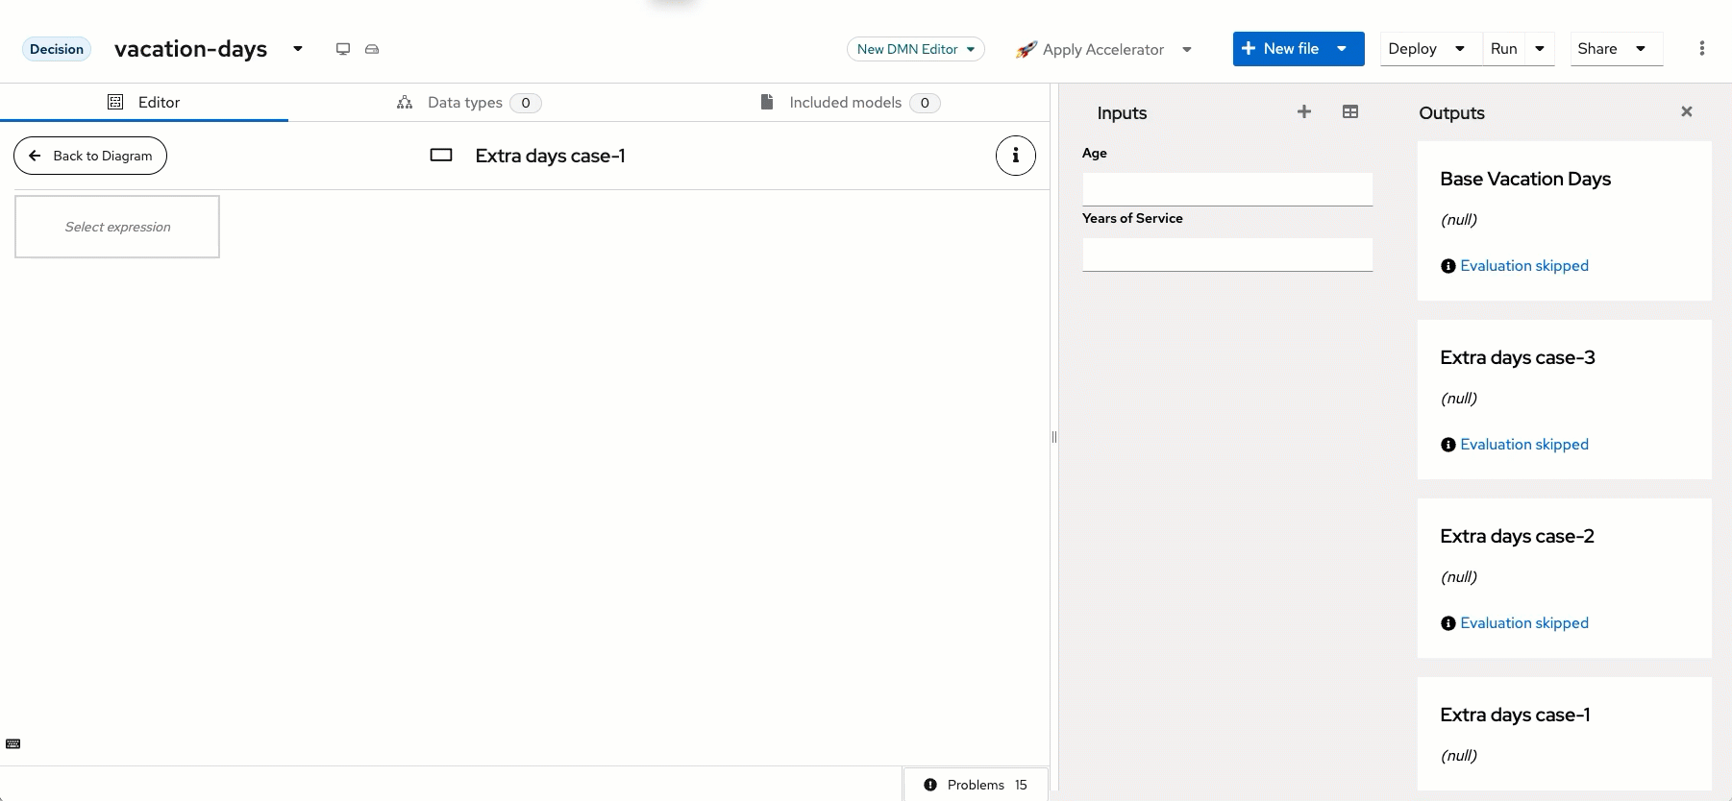Click the info properties icon button
1732x801 pixels.
1015,156
